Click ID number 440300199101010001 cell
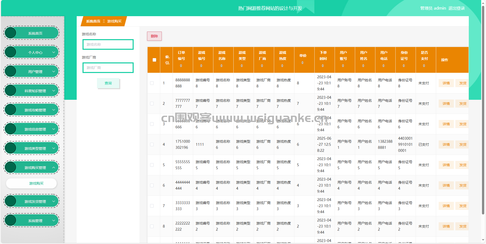 pyautogui.click(x=405, y=144)
